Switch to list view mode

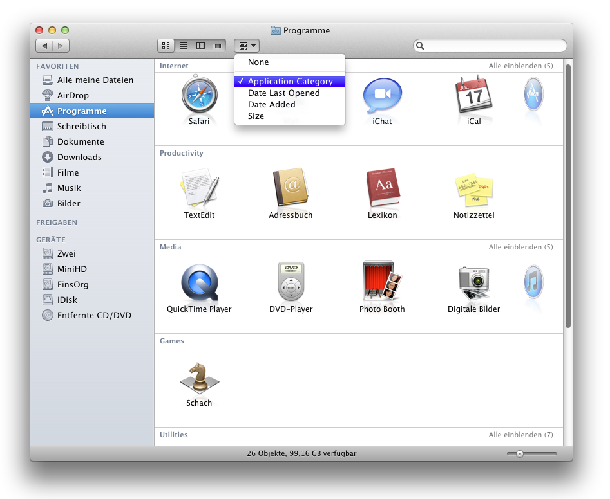click(x=183, y=46)
